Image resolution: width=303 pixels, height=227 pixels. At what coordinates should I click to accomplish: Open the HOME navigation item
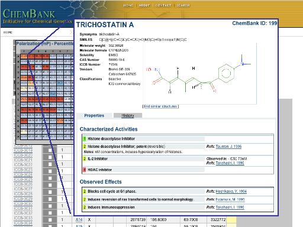click(128, 5)
